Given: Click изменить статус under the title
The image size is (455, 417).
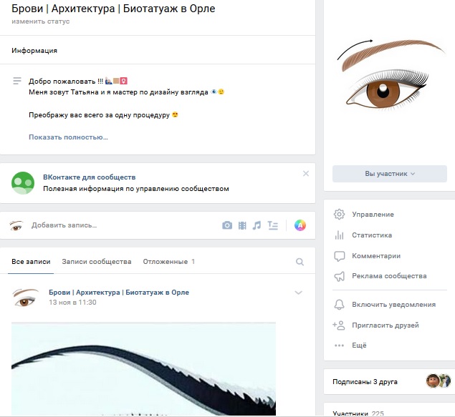Looking at the screenshot, I should pyautogui.click(x=41, y=21).
